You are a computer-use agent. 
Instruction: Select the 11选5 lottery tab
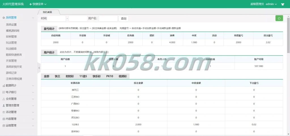click(x=83, y=76)
